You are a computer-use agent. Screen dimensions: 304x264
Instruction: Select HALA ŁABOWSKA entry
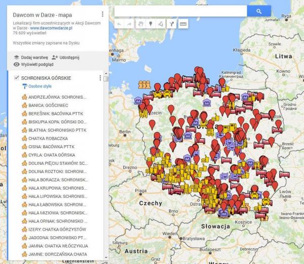coord(57,205)
